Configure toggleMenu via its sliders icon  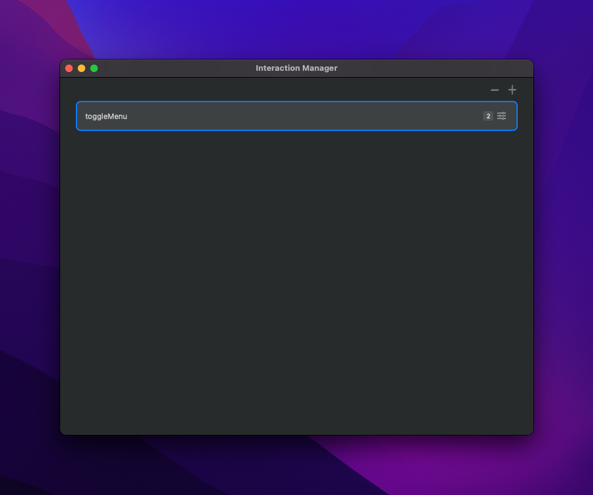tap(501, 116)
